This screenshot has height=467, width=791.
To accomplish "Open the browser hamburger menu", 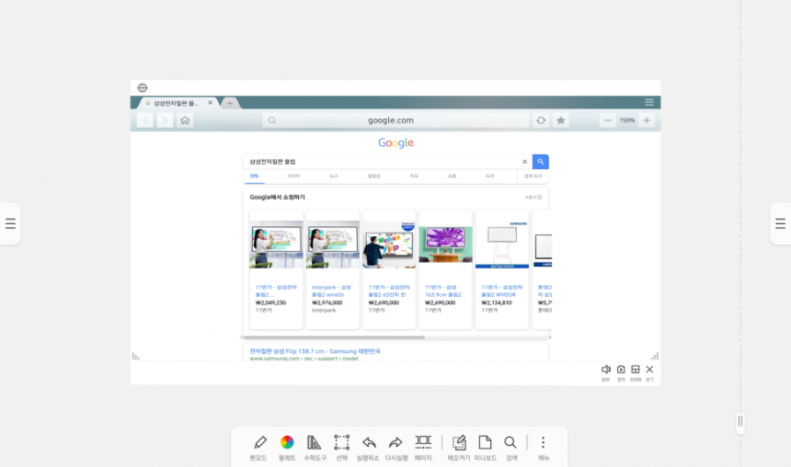I will [x=649, y=102].
